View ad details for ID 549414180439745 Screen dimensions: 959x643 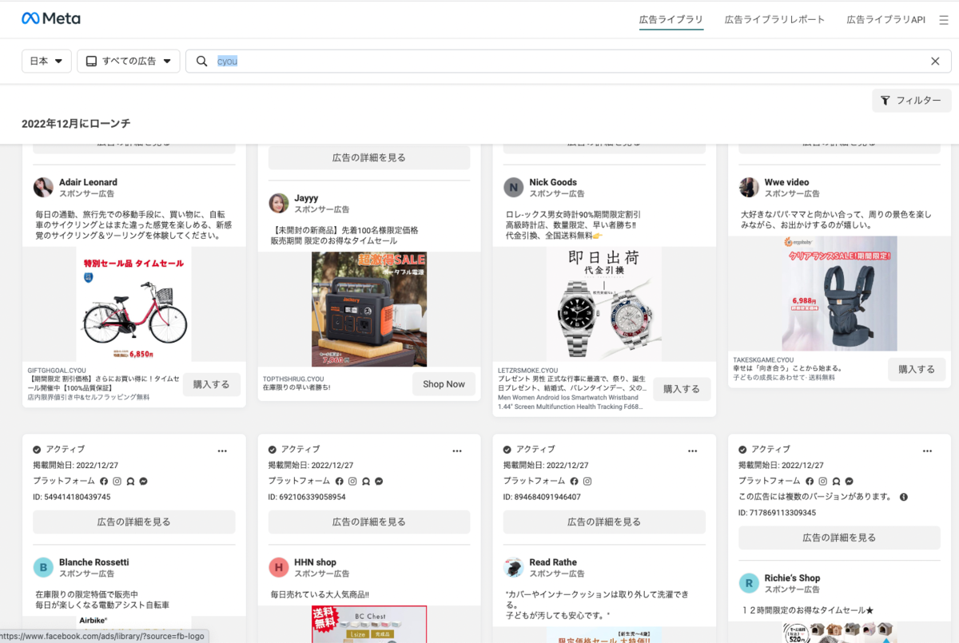point(134,522)
